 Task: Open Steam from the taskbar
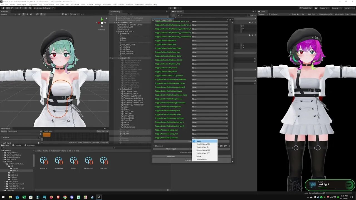92,197
